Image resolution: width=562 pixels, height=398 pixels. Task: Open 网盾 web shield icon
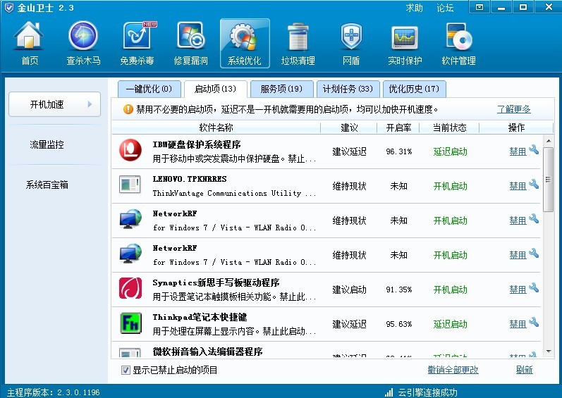tap(351, 43)
